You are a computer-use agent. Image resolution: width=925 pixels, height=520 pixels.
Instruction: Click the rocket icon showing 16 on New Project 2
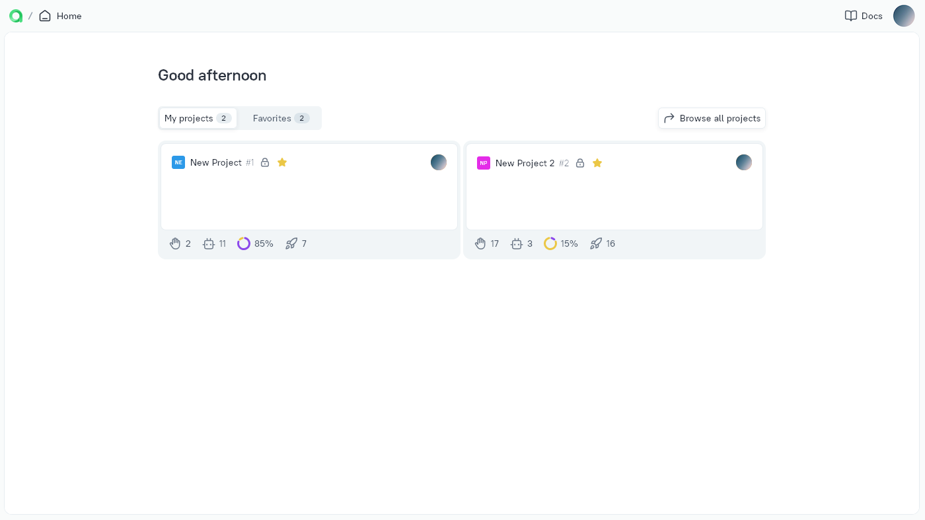coord(597,244)
